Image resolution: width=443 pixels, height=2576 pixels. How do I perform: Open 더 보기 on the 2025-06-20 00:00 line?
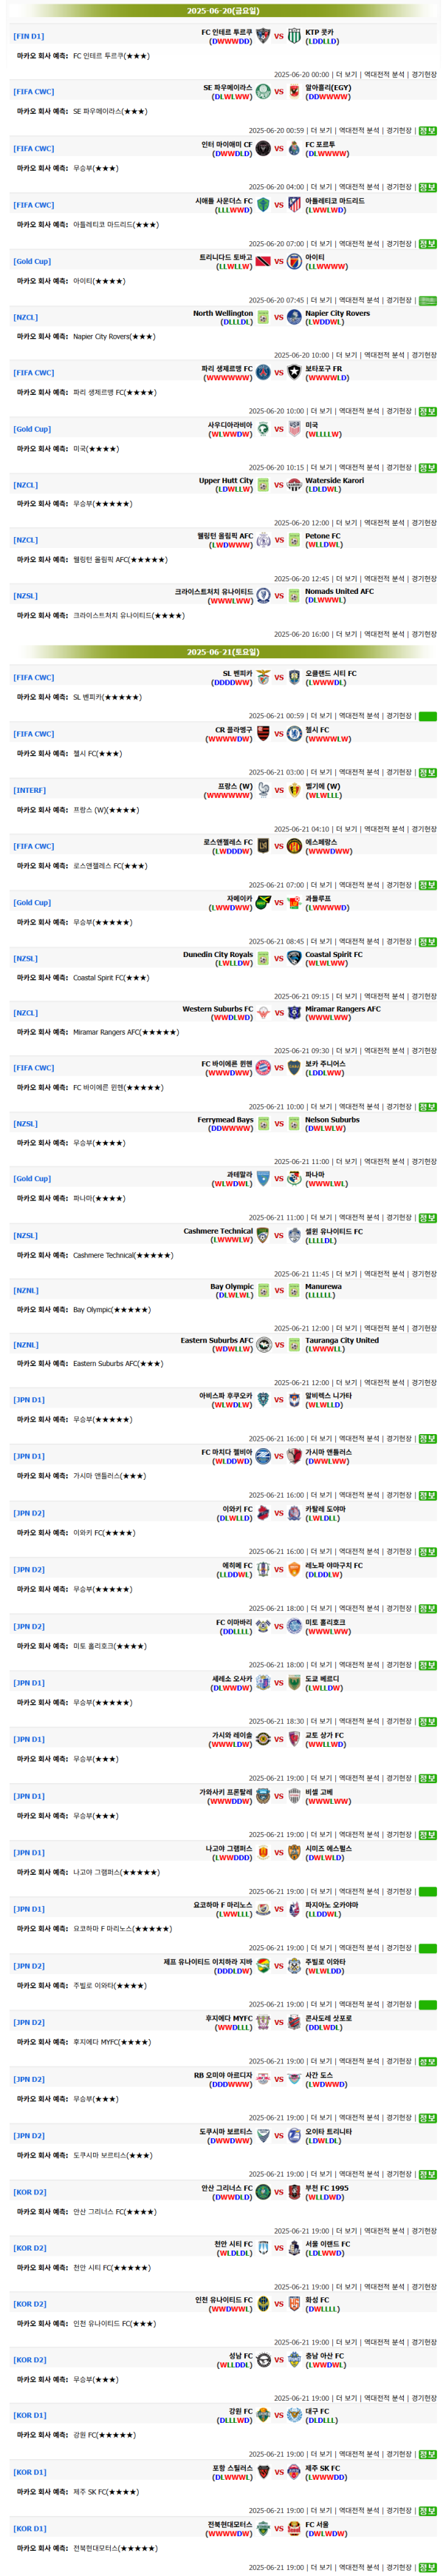[x=346, y=74]
